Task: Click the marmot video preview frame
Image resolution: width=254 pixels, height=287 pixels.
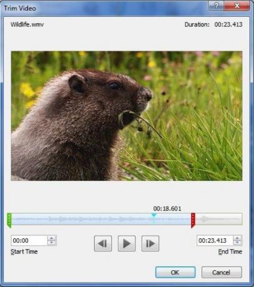Action: [x=127, y=116]
